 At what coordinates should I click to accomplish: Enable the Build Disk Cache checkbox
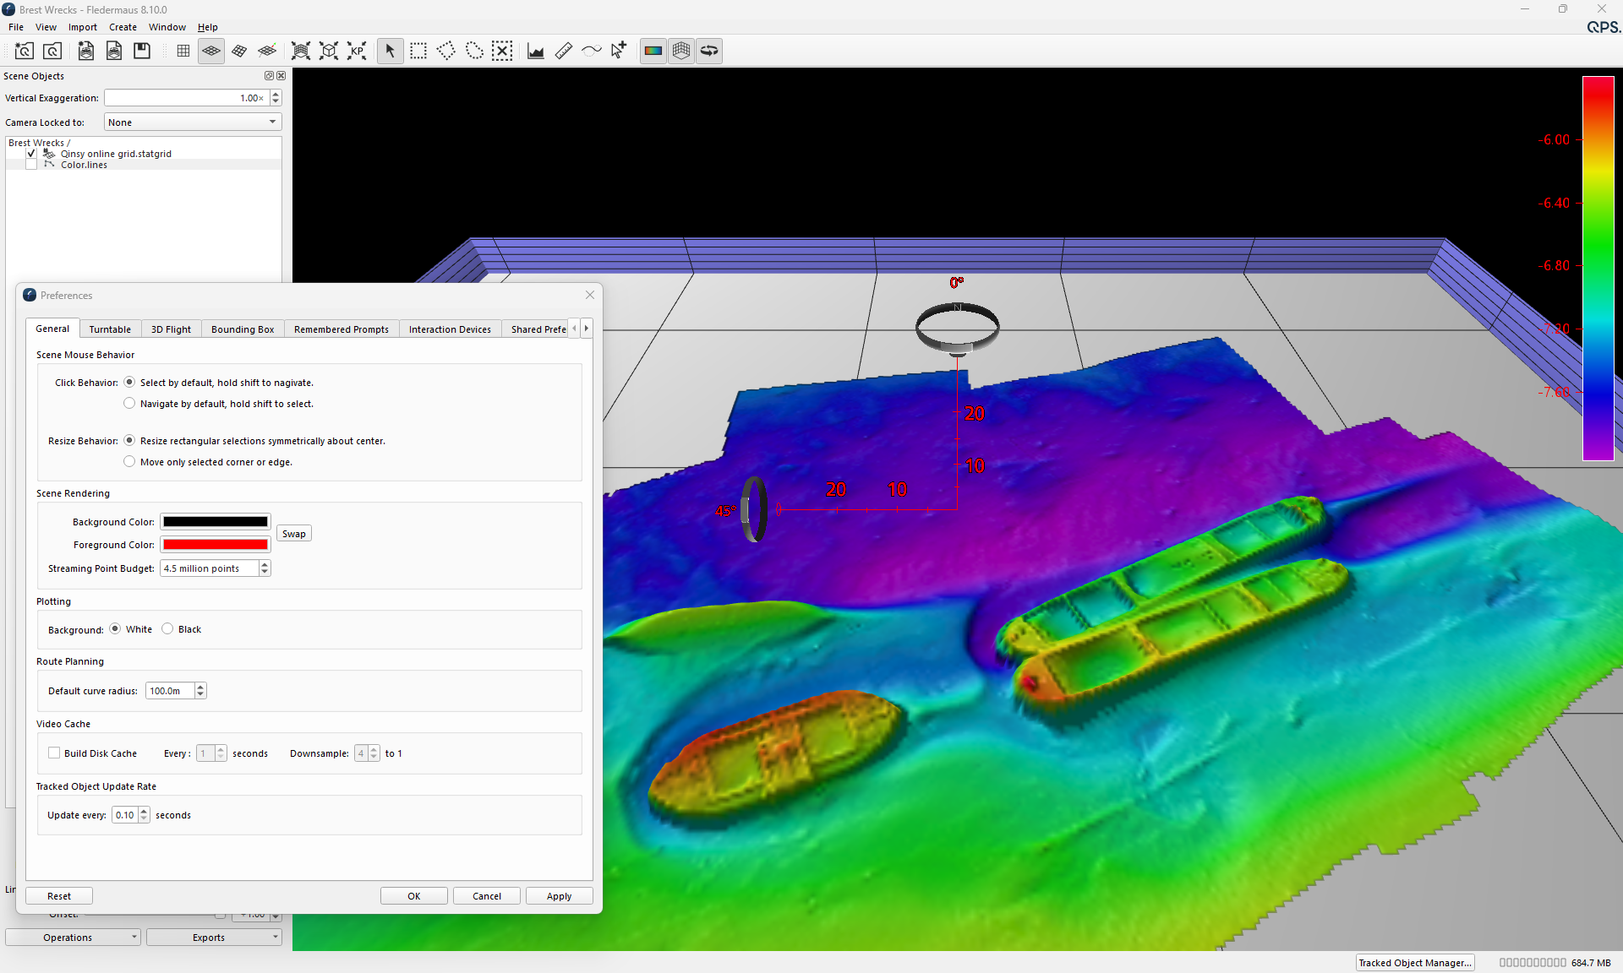coord(54,753)
